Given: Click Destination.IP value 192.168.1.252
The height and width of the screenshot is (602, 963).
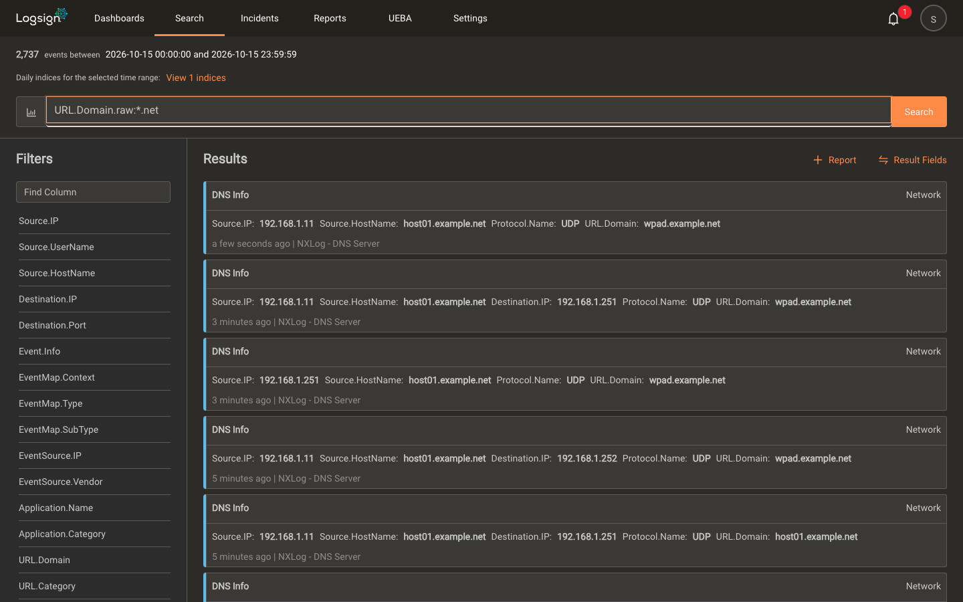Looking at the screenshot, I should [x=586, y=458].
